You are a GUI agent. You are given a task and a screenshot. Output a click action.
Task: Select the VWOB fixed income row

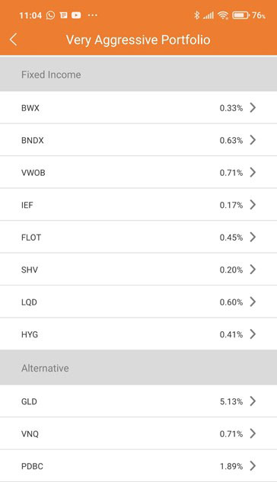pos(138,172)
